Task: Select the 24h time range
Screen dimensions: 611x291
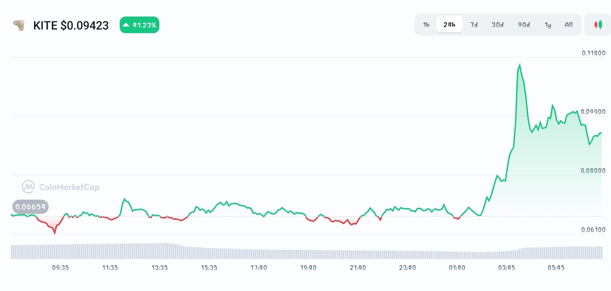Action: pyautogui.click(x=449, y=25)
